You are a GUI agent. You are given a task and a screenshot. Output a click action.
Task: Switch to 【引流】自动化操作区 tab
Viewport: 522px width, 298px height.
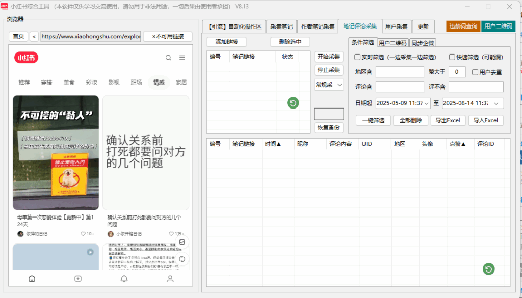234,26
